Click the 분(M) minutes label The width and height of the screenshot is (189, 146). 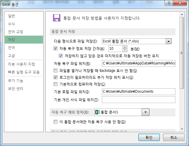[135, 49]
